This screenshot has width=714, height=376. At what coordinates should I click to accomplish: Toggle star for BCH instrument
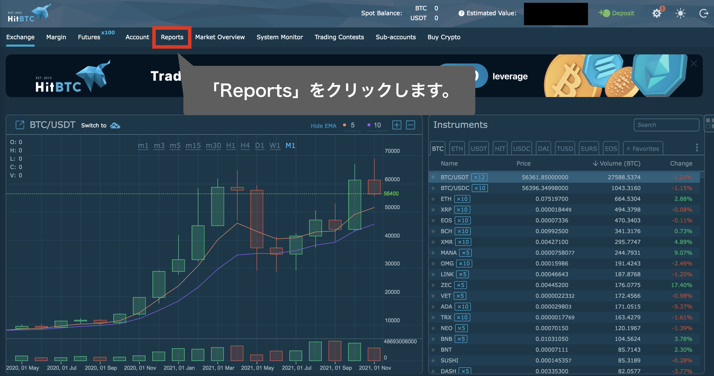[x=433, y=231]
